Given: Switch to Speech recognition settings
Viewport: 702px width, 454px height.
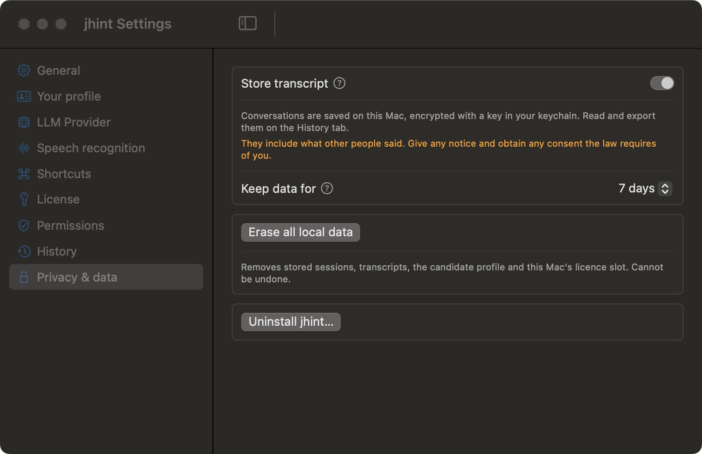Looking at the screenshot, I should [106, 148].
